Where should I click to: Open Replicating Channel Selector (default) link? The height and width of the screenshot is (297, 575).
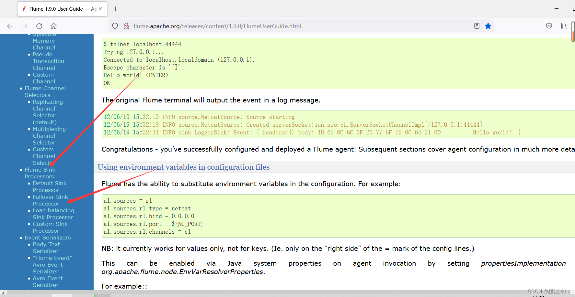(48, 112)
